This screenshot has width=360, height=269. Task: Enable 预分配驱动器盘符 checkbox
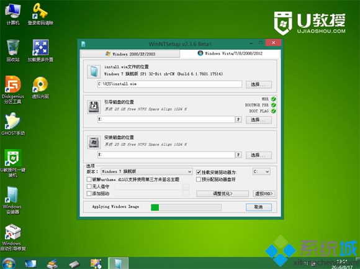pyautogui.click(x=199, y=180)
